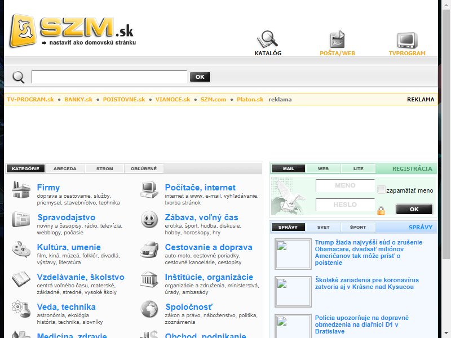Switch to the Strom tab
This screenshot has height=338, width=451.
[x=104, y=168]
